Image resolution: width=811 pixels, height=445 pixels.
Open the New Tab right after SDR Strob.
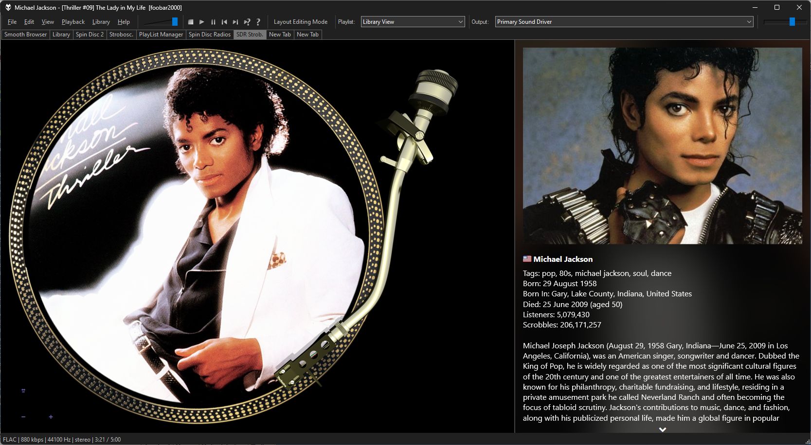click(x=280, y=34)
